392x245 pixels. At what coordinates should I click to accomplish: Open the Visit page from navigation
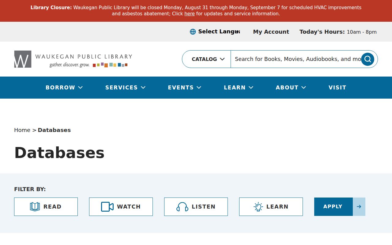click(x=337, y=88)
